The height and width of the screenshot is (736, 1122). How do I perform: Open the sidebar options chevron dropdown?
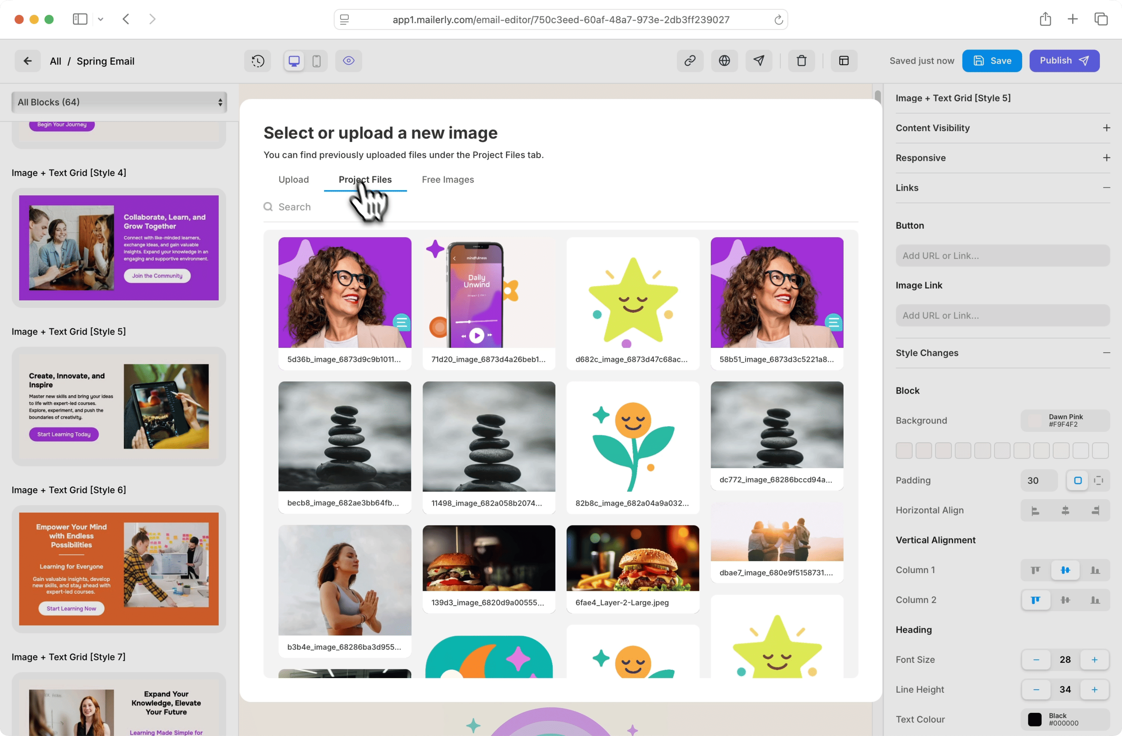[x=101, y=19]
